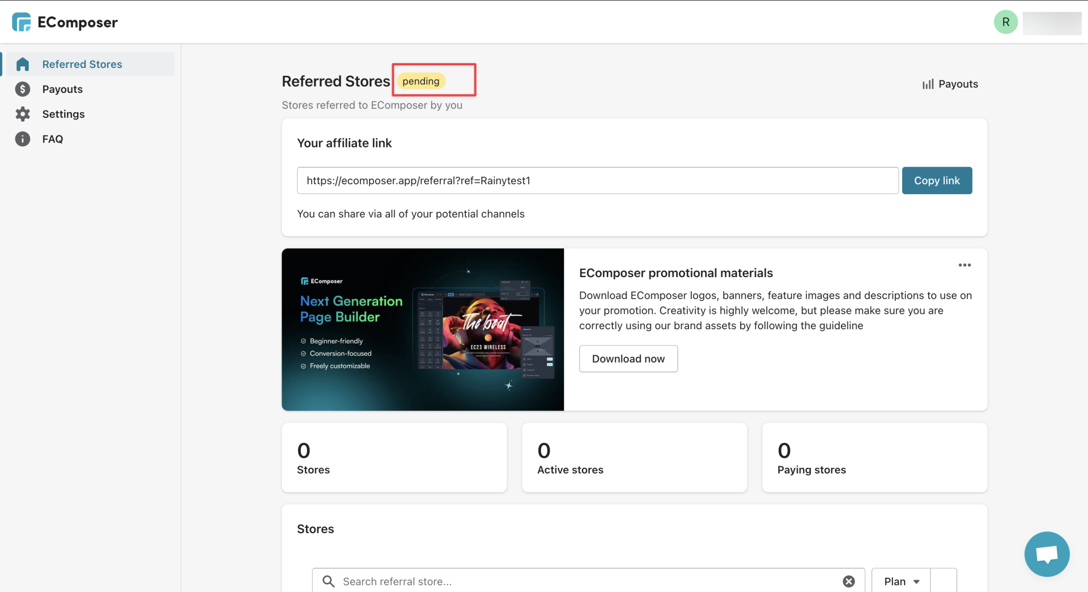Click Download now for promotional materials
Viewport: 1088px width, 592px height.
[628, 358]
